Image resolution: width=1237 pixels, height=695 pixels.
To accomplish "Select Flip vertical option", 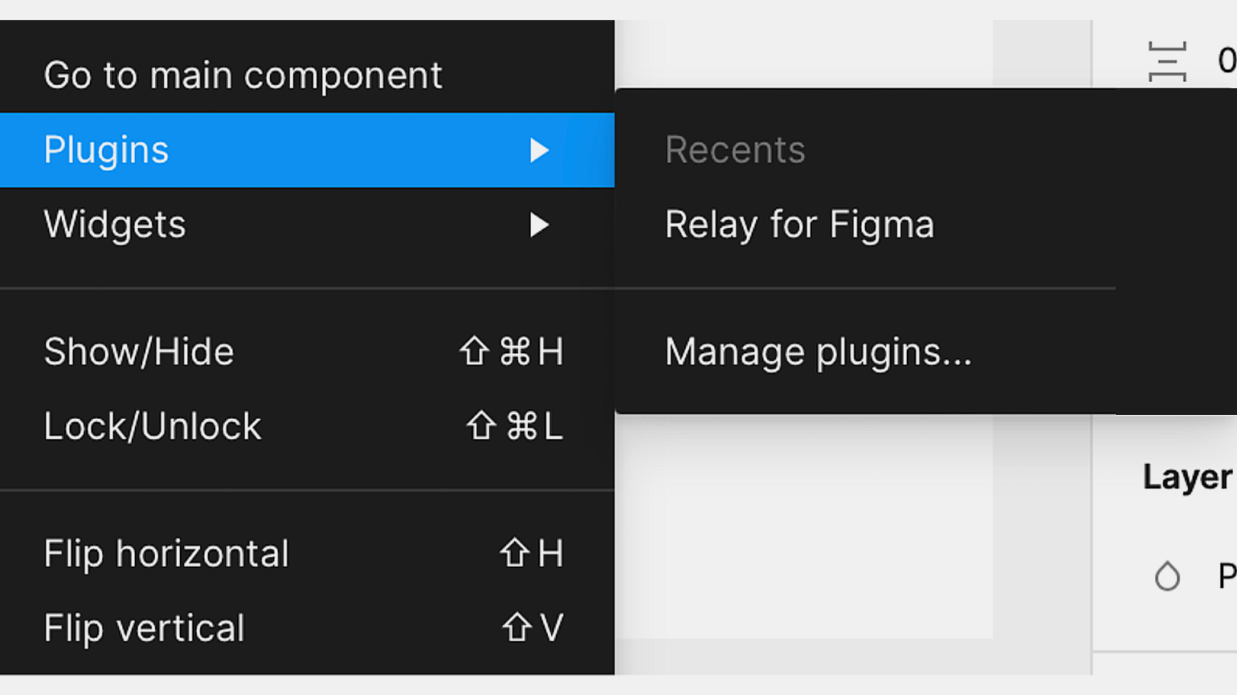I will [x=307, y=628].
